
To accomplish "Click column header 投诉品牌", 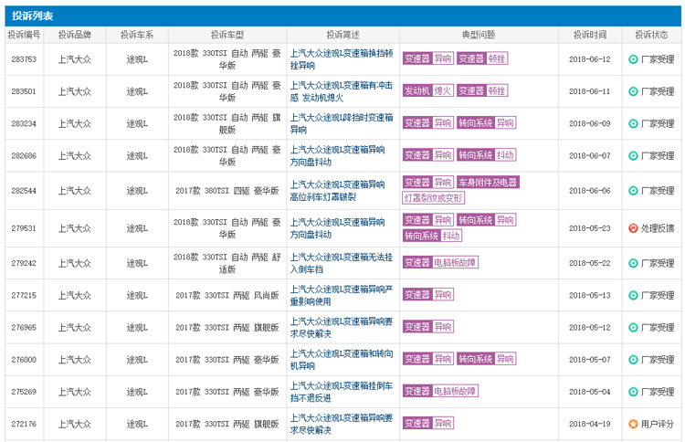I will [x=75, y=35].
